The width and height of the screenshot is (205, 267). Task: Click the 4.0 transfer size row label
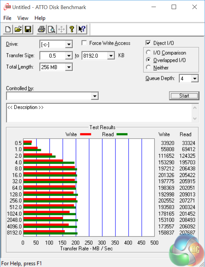click(x=18, y=162)
